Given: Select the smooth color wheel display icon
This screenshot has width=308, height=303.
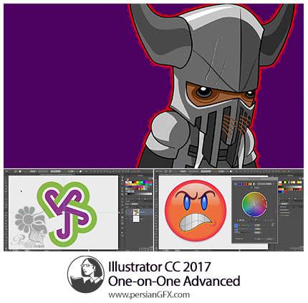Looking at the screenshot, I should tap(237, 221).
